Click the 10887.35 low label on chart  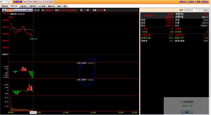click(33, 39)
